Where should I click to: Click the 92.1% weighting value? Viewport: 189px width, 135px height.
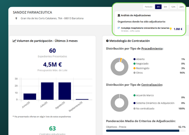tap(182, 127)
